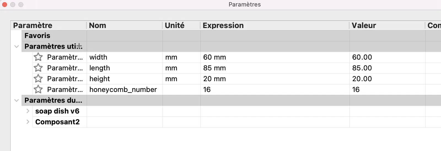The image size is (441, 151).
Task: Select the height name cell
Action: click(x=100, y=79)
